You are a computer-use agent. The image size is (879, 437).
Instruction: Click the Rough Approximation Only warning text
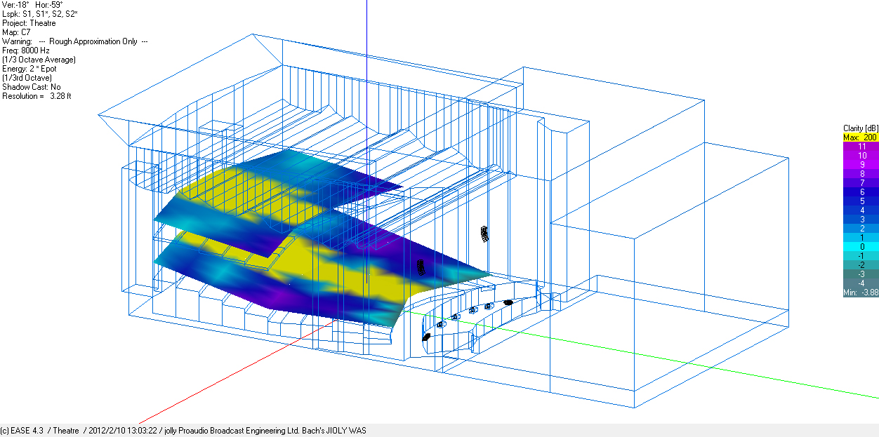tap(95, 41)
